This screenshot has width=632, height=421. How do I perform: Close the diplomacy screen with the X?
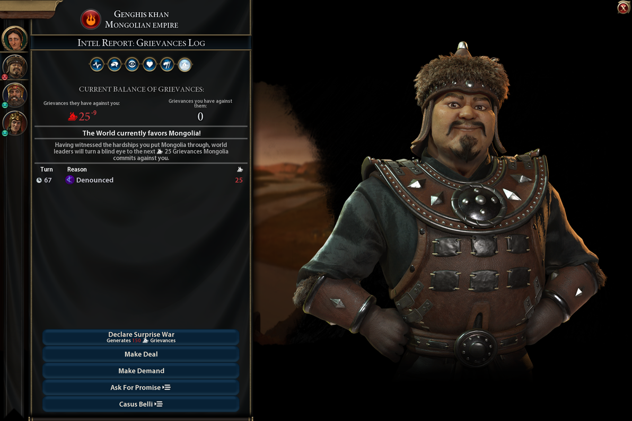624,7
